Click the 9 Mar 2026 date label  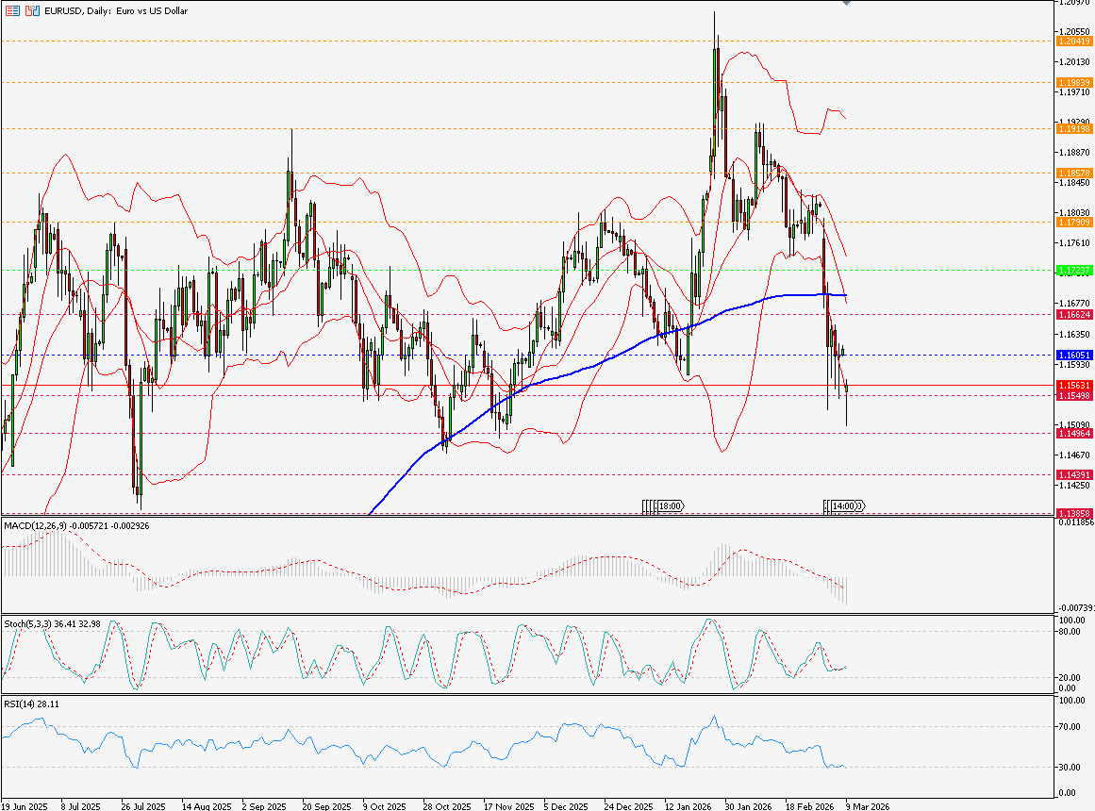coord(867,806)
